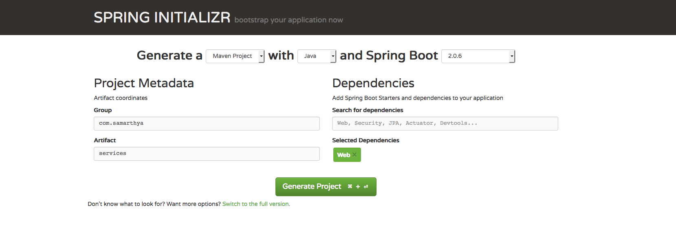Click the Generate Project button
Screen dimensions: 676x241
coord(326,187)
